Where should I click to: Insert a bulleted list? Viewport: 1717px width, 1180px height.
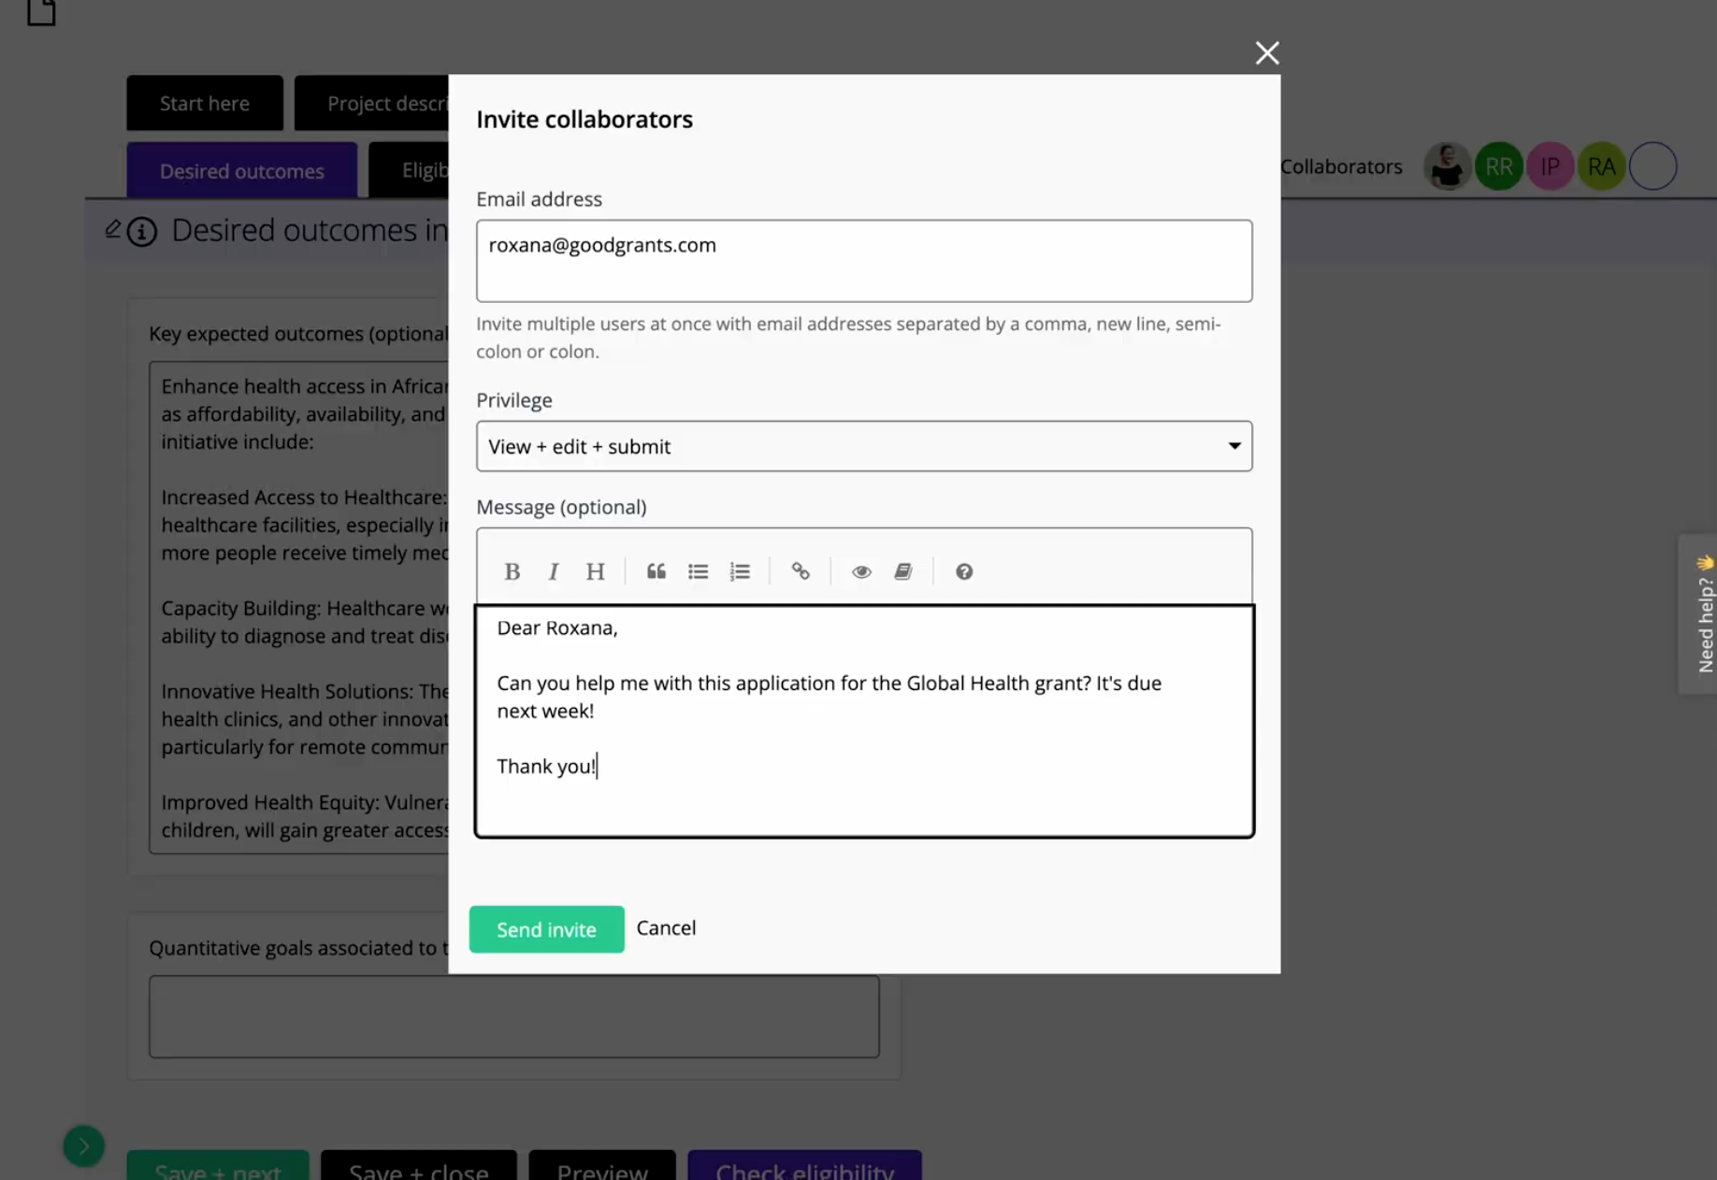(698, 571)
